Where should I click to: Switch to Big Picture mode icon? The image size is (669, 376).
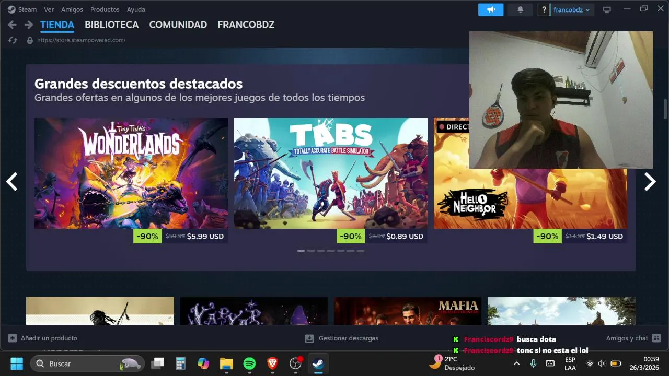(x=607, y=9)
